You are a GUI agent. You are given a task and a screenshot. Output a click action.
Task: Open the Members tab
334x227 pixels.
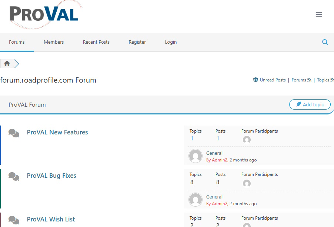point(54,42)
